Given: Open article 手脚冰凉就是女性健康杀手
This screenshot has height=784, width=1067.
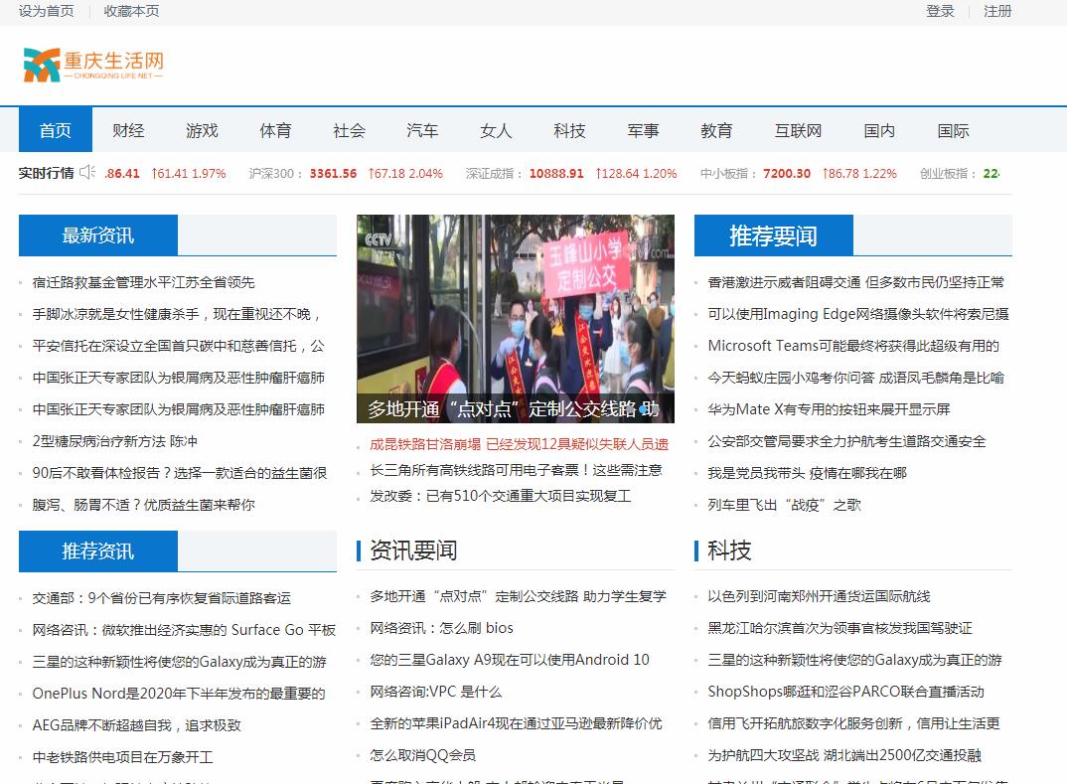Looking at the screenshot, I should 176,314.
